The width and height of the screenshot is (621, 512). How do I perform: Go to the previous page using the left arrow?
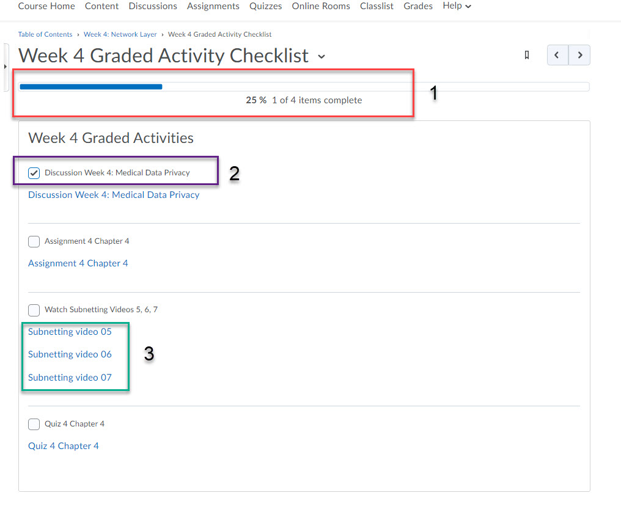click(x=557, y=55)
